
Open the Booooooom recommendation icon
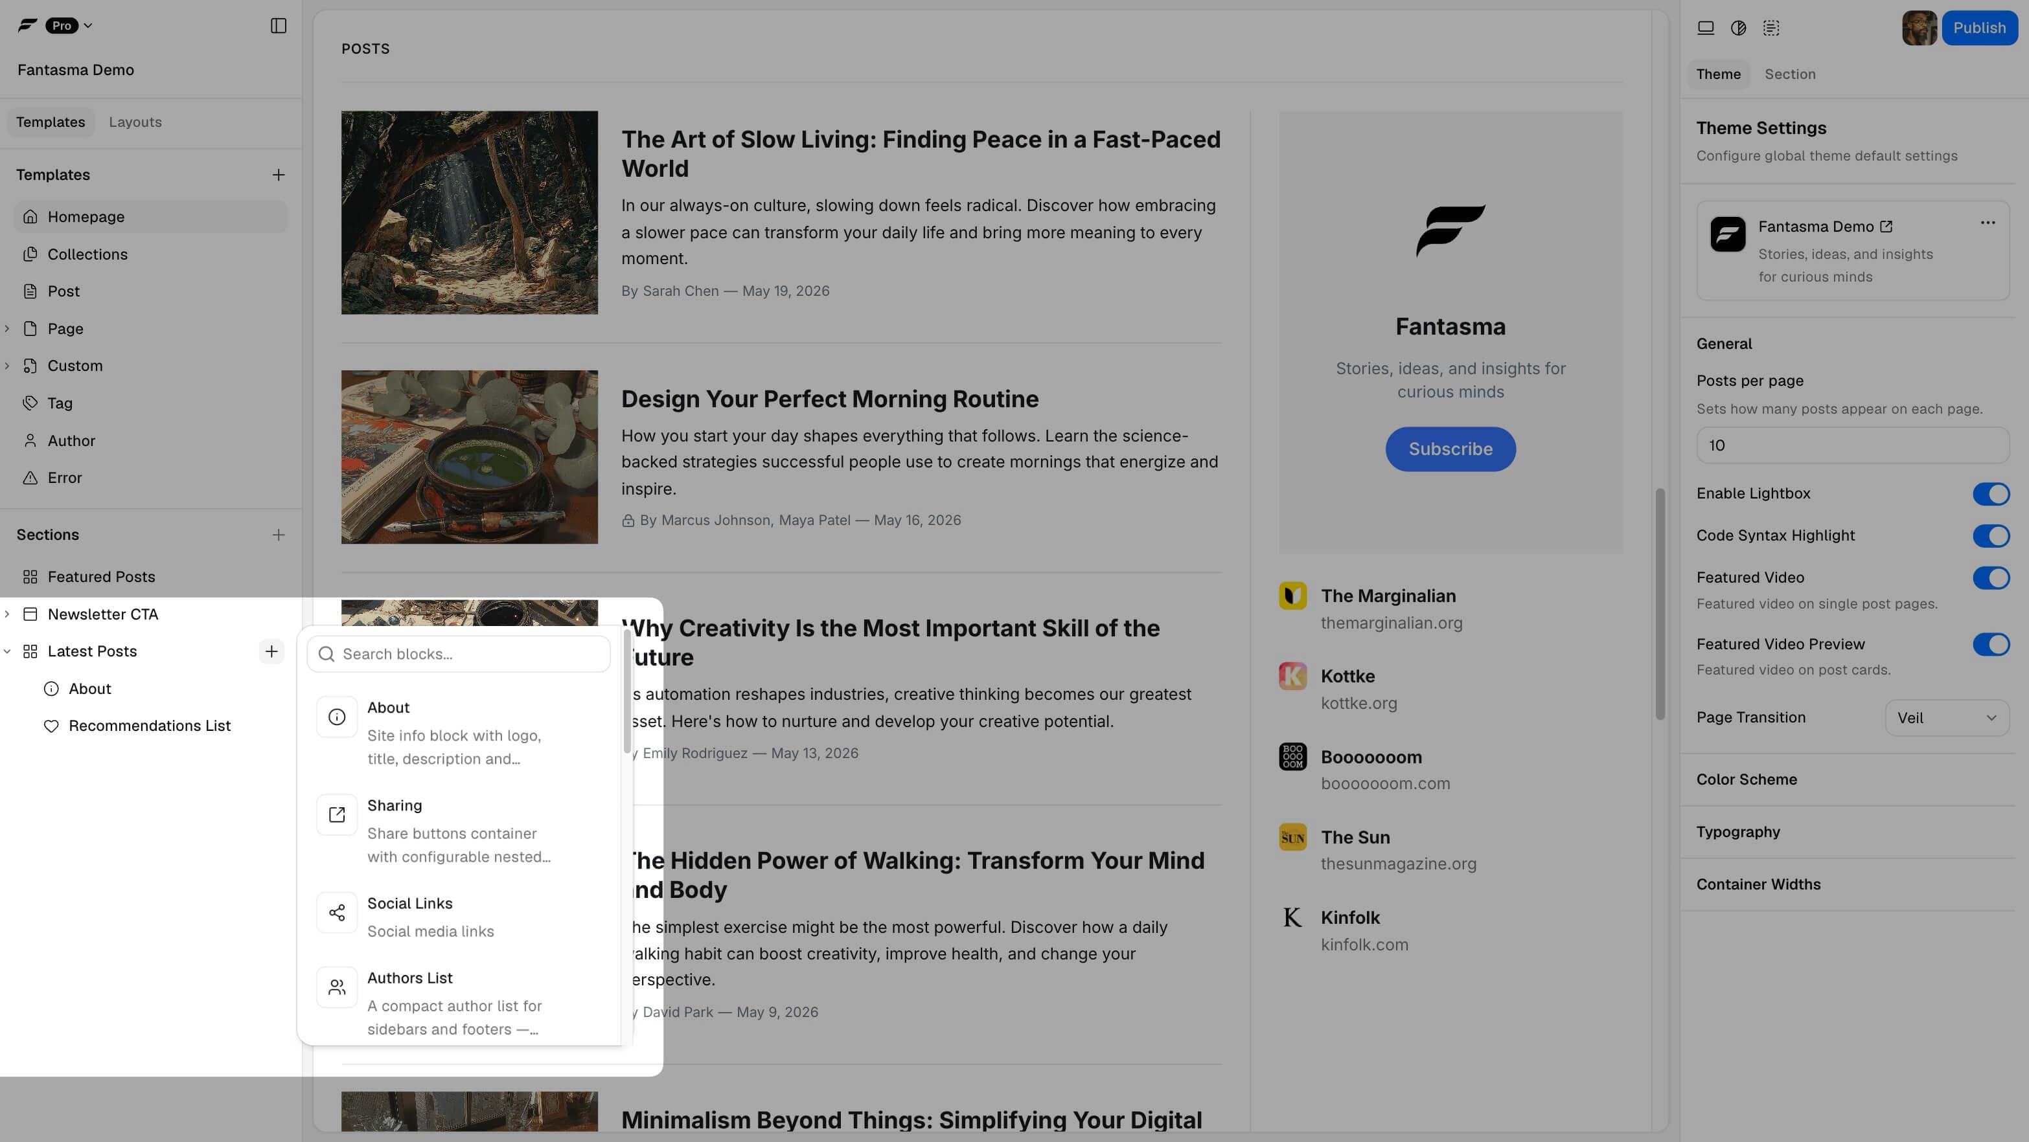[x=1292, y=756]
